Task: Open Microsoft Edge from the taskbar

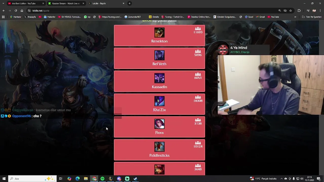Action: [78, 179]
